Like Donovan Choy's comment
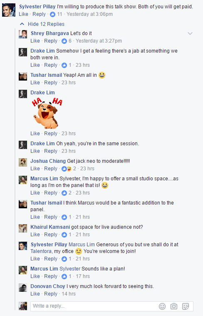 click(x=35, y=294)
